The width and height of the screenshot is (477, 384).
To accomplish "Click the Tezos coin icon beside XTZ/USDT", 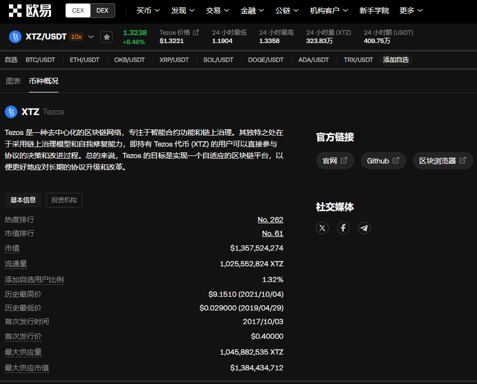I will tap(15, 37).
